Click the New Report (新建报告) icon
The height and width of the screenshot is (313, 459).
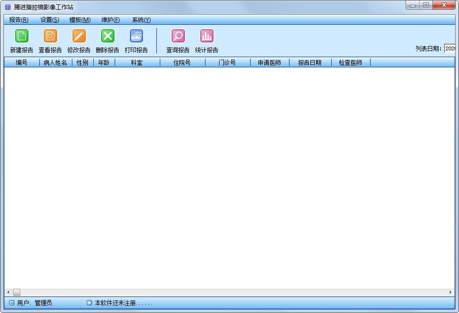coord(22,36)
